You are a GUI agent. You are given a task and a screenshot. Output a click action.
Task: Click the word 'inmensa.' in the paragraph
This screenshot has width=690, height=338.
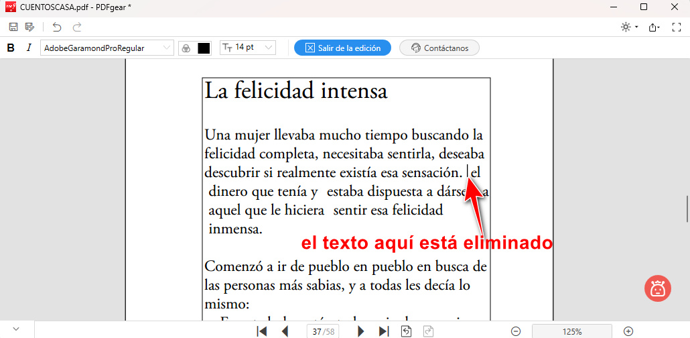coord(235,229)
